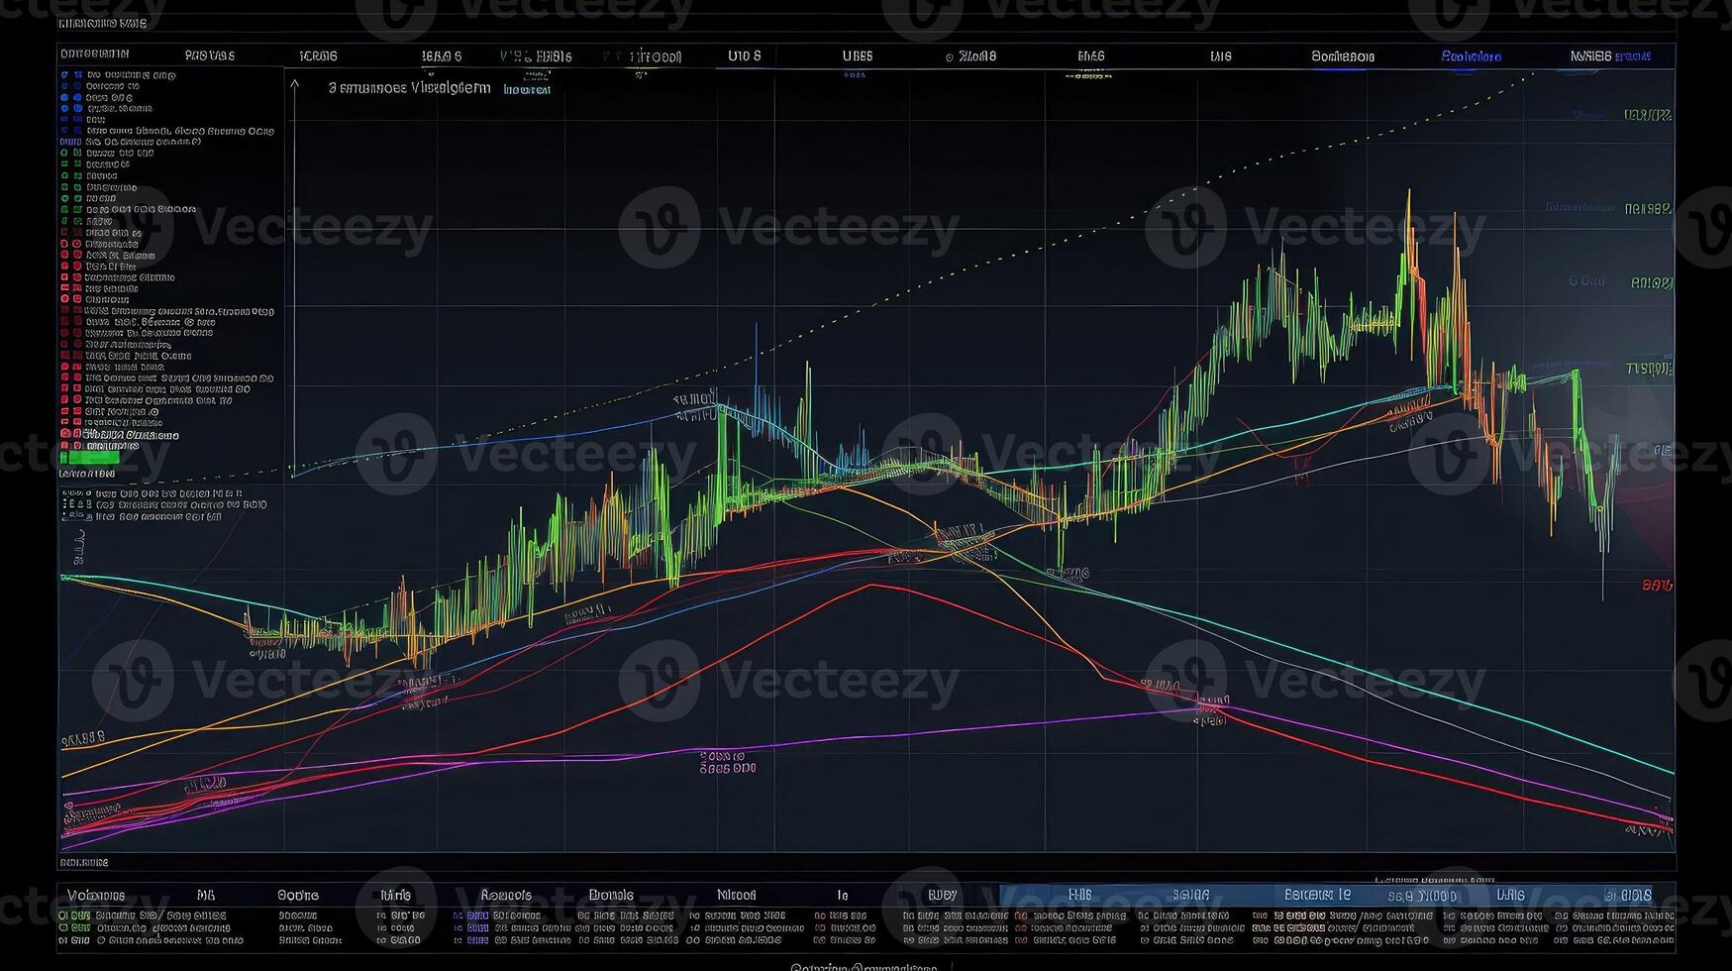Select the blue-text tab in the top bar
Screen dimensions: 1732x971
coord(1471,56)
